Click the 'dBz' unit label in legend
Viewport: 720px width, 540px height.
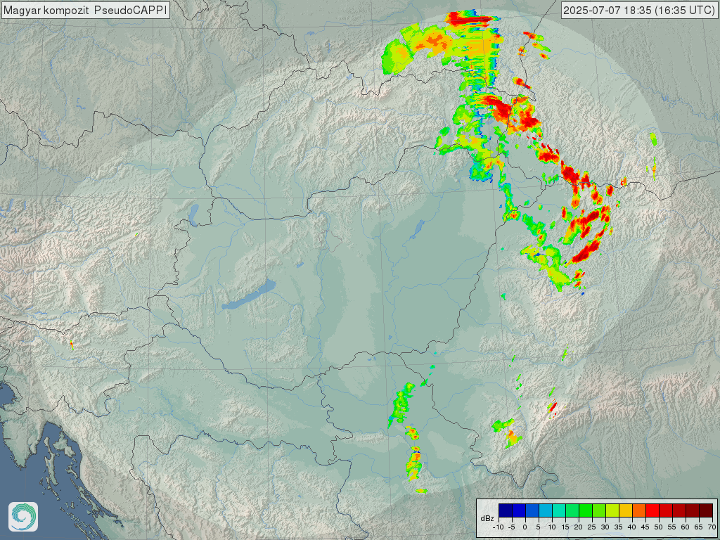(487, 518)
